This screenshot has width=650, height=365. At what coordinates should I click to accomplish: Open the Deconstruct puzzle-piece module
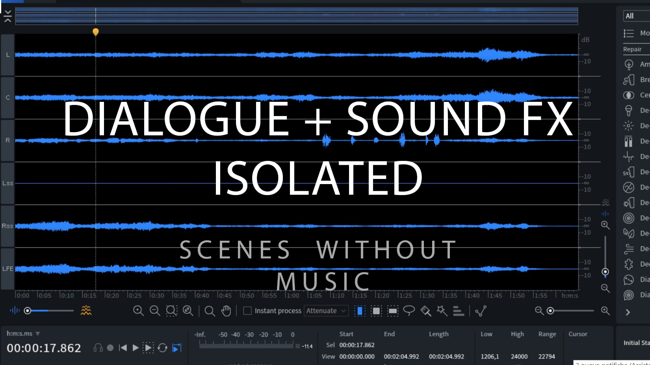[629, 264]
